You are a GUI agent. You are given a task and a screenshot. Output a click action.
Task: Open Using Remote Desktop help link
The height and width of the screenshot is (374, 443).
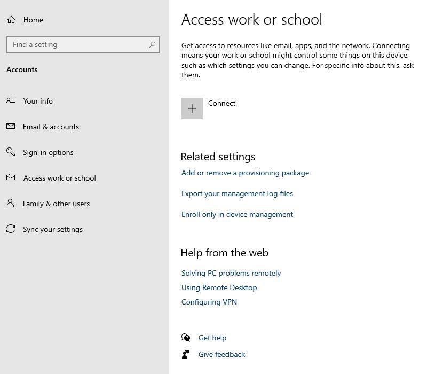click(219, 287)
